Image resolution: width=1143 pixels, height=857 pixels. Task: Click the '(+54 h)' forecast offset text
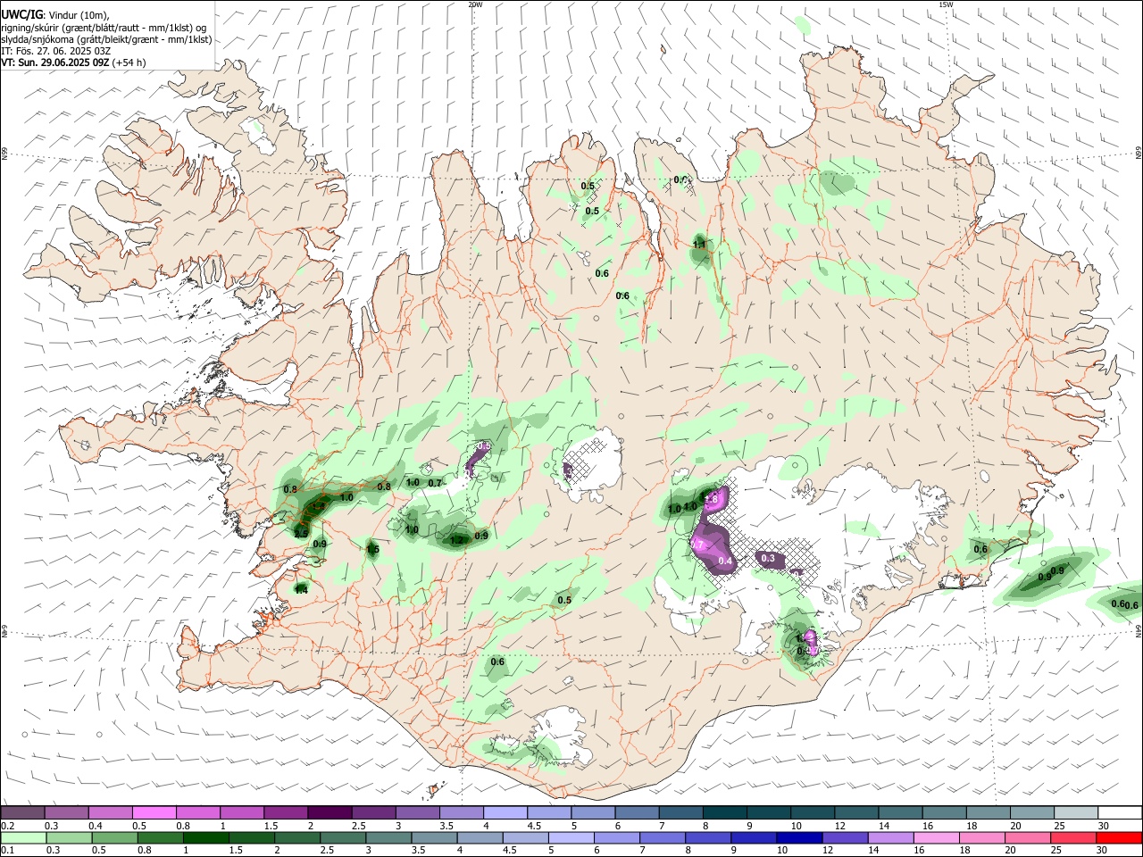[129, 62]
